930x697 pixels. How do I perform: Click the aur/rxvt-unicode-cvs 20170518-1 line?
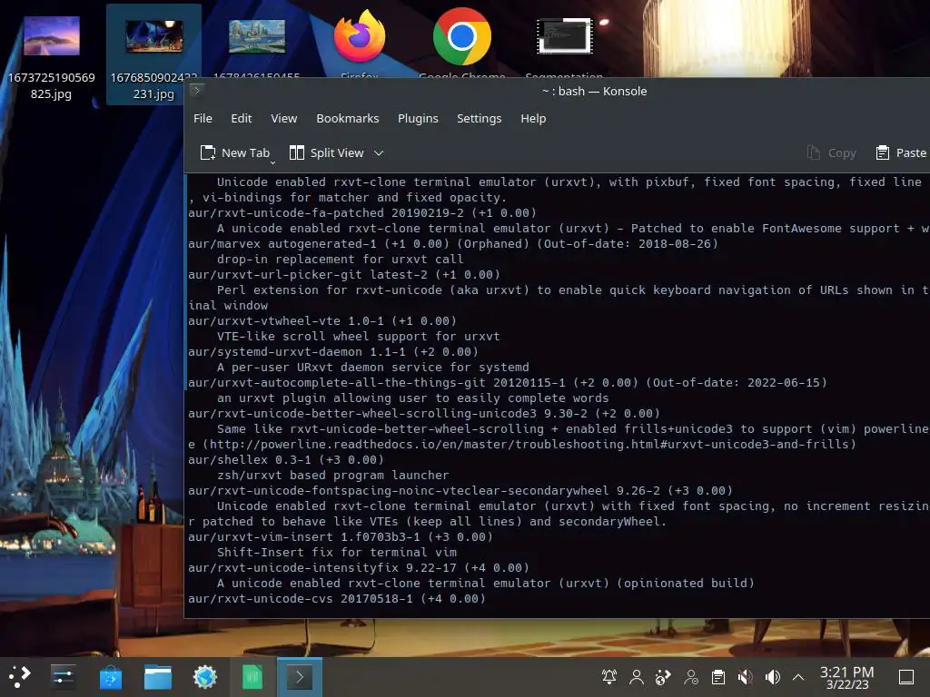337,598
